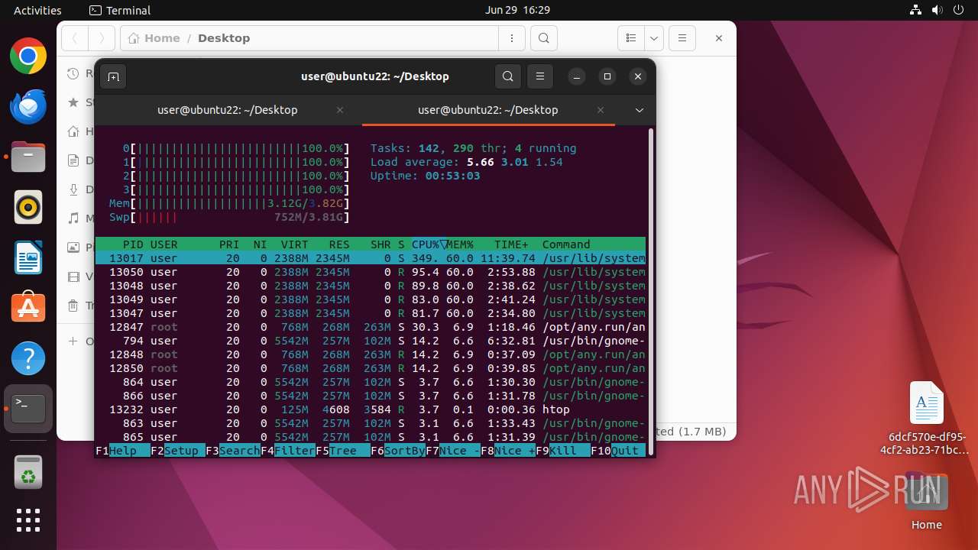978x550 pixels.
Task: Sort by the RES column header
Action: coord(339,244)
